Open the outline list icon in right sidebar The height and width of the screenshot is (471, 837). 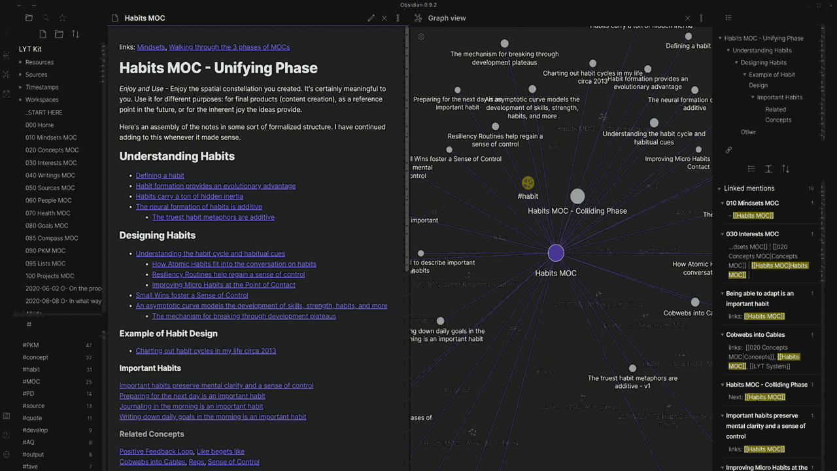click(728, 18)
